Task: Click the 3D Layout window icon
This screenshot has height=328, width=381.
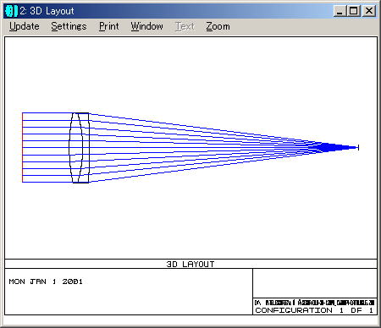Action: (x=11, y=11)
